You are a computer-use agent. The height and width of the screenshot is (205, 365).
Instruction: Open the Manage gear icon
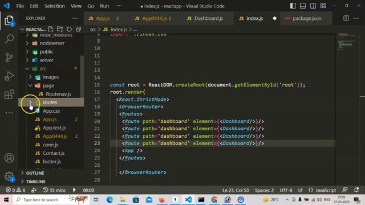tap(9, 177)
